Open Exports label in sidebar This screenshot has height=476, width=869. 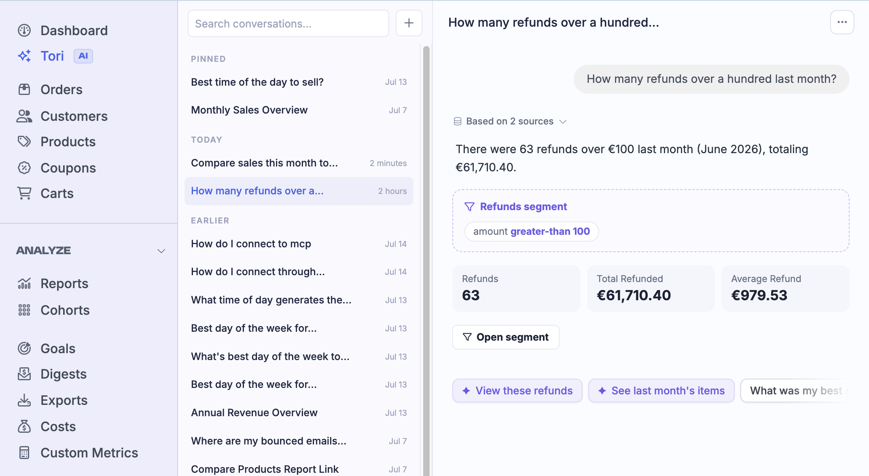[64, 400]
